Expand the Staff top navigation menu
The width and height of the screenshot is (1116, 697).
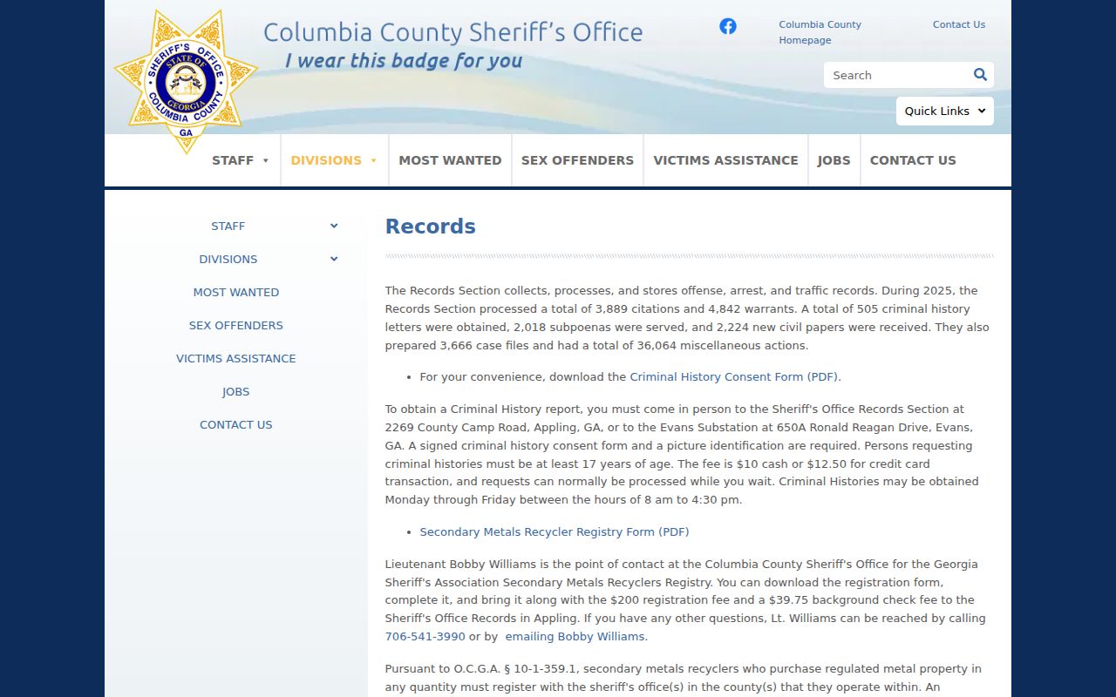(241, 160)
